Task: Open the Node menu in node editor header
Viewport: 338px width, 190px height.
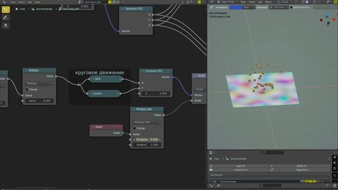Action: [x=37, y=2]
